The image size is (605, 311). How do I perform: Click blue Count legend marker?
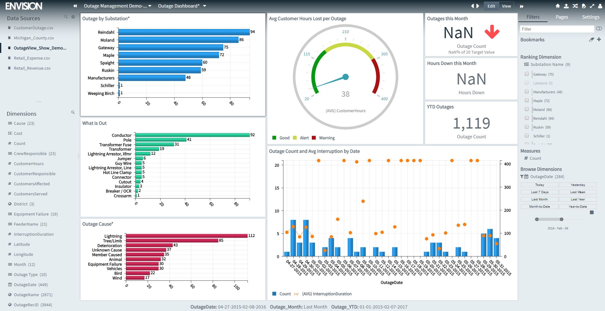tap(274, 294)
